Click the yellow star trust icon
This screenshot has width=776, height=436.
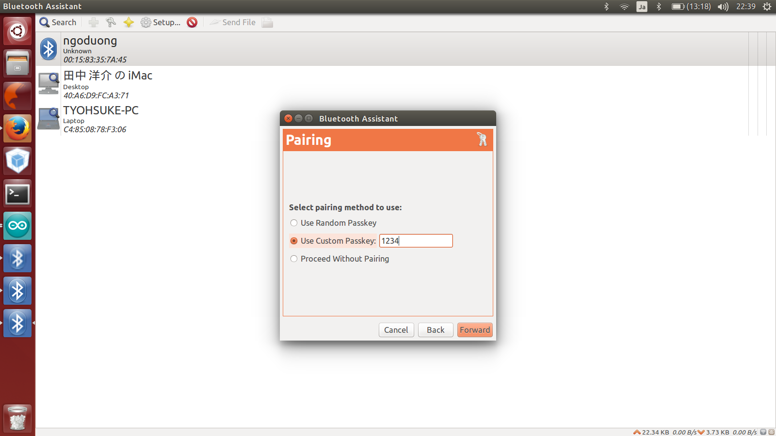(129, 22)
